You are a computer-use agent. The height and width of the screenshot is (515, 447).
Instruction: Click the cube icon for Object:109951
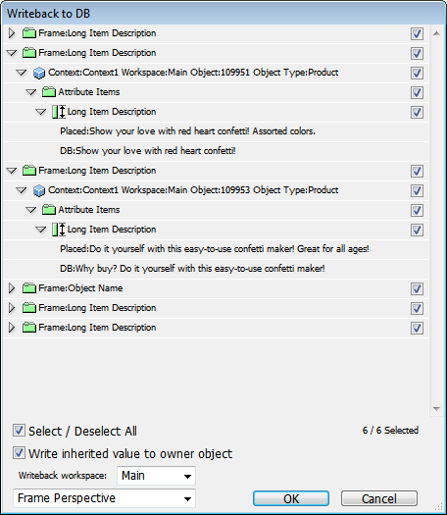39,73
